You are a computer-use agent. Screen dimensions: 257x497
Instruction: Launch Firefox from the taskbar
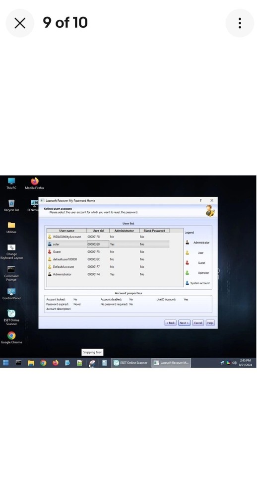click(56, 363)
